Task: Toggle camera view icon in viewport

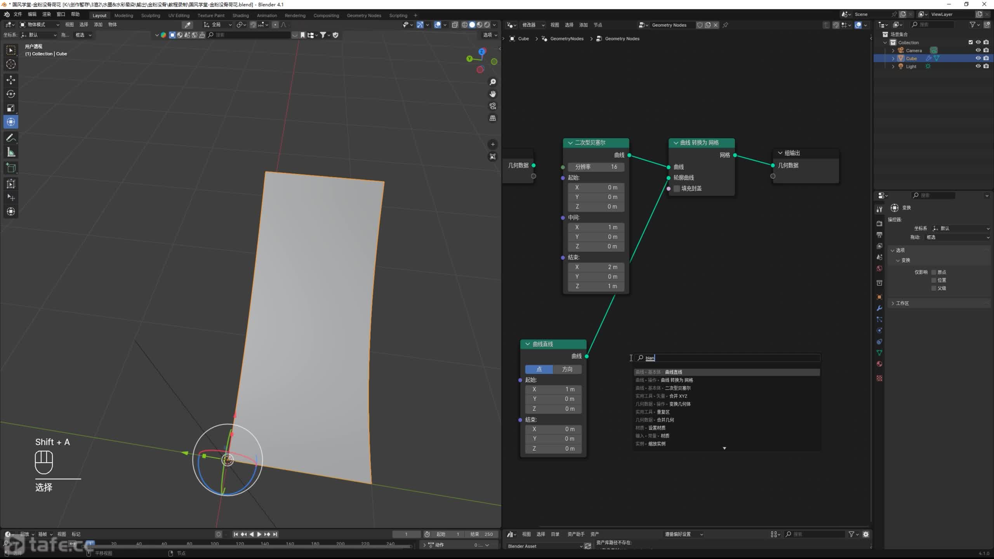Action: 493,106
